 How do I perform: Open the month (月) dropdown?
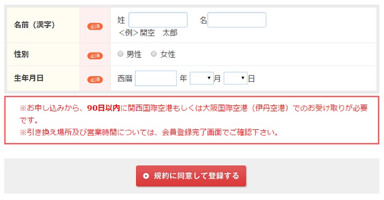[201, 78]
